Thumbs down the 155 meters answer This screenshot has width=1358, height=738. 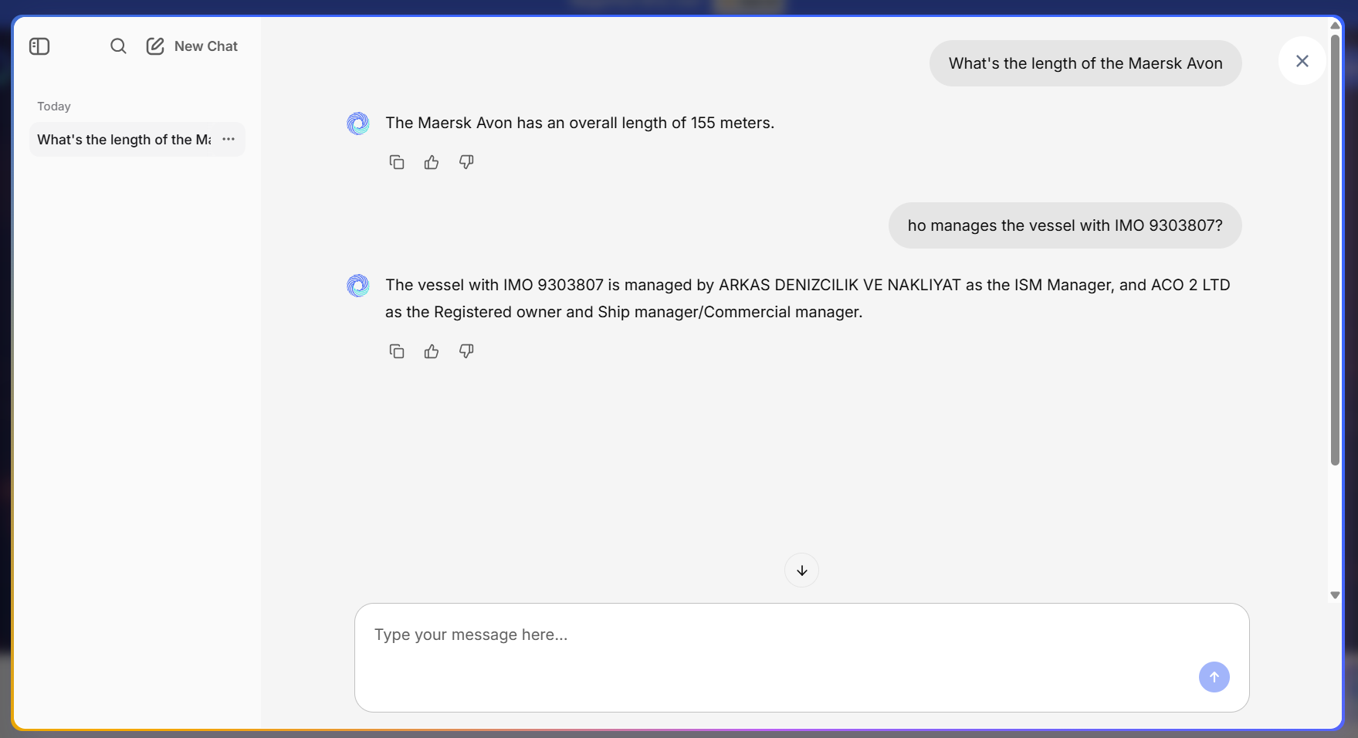(x=466, y=162)
